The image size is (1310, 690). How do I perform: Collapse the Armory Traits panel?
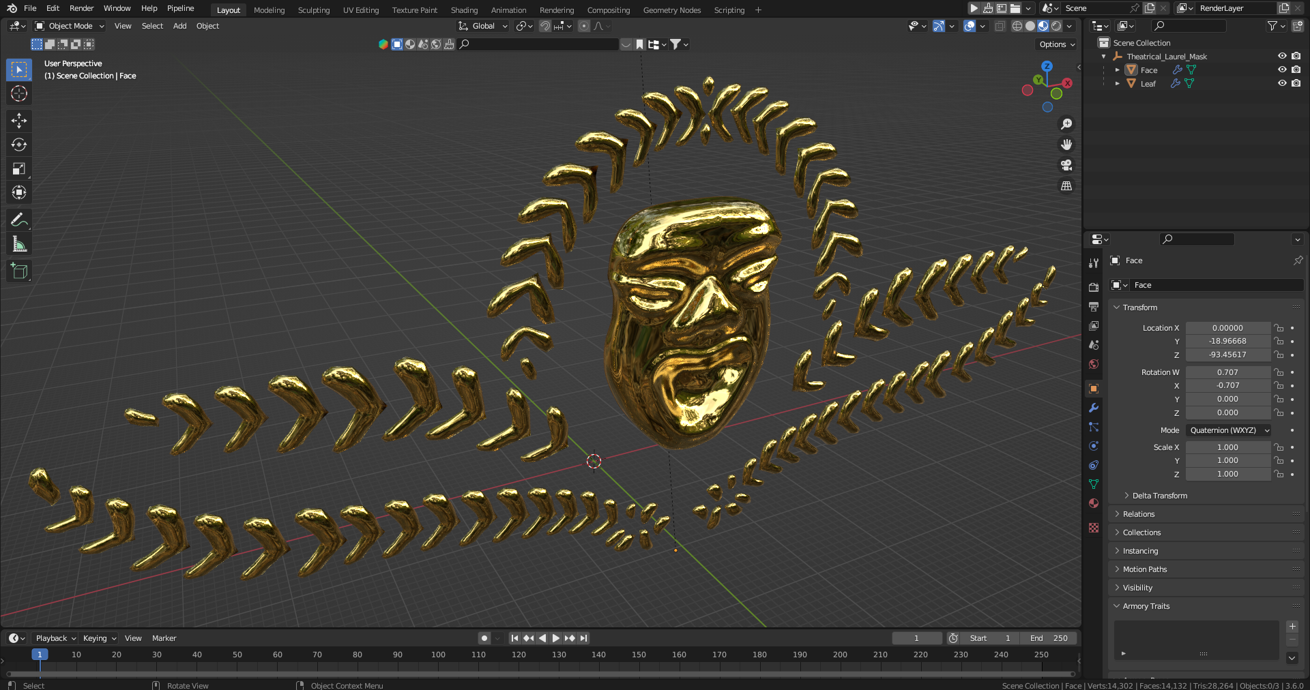[1146, 606]
